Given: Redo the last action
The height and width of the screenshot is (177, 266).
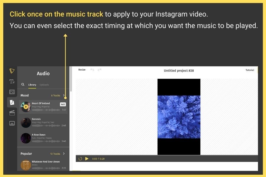Looking at the screenshot, I should coord(100,70).
